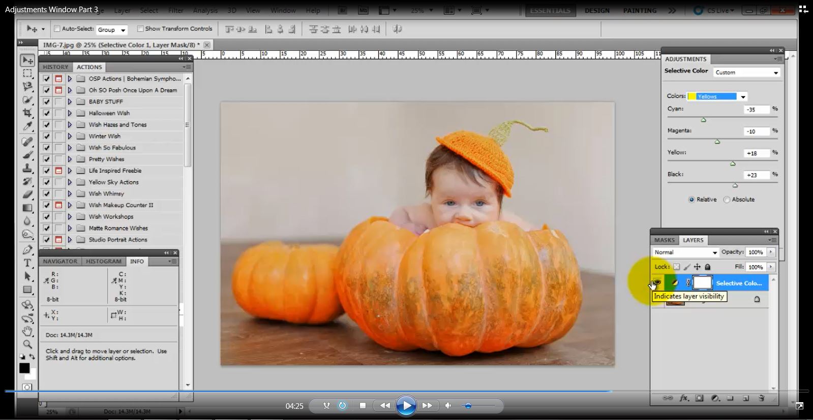
Task: Uncheck the Winter Wish action set checkbox
Action: click(47, 136)
